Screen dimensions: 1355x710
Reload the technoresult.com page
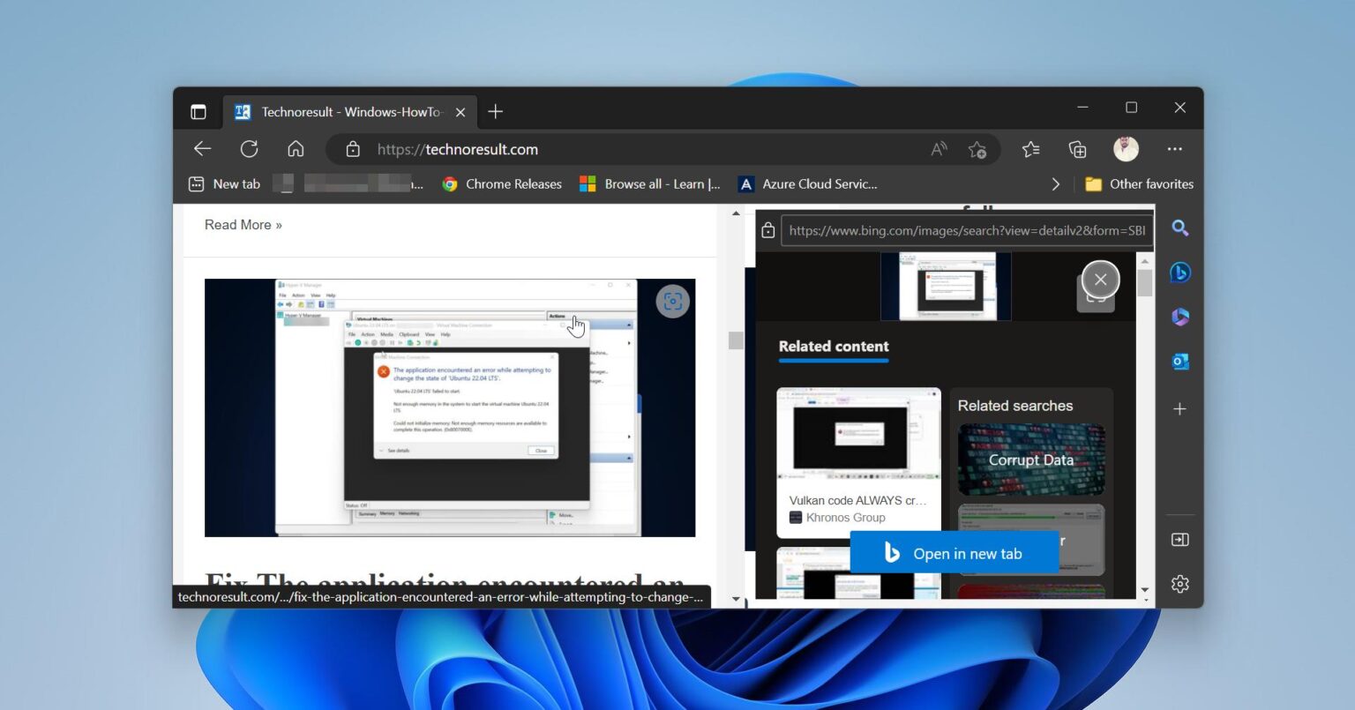pyautogui.click(x=250, y=149)
